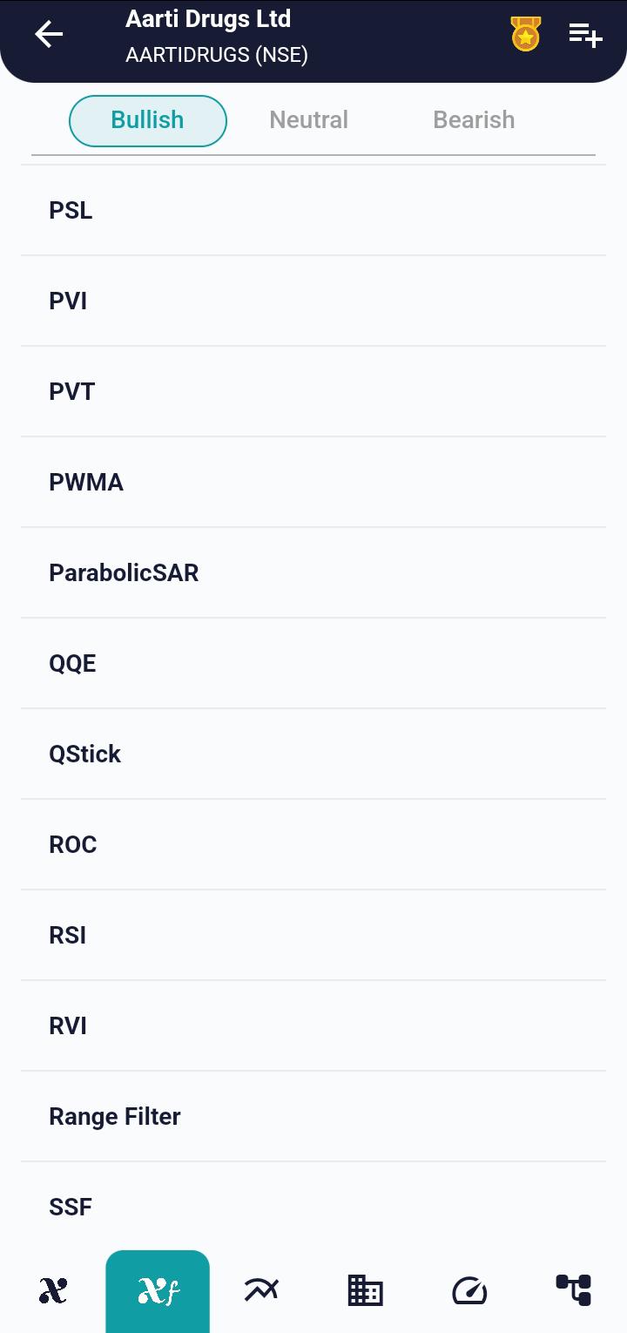627x1333 pixels.
Task: Open the RSI indicator entry
Action: click(x=313, y=936)
